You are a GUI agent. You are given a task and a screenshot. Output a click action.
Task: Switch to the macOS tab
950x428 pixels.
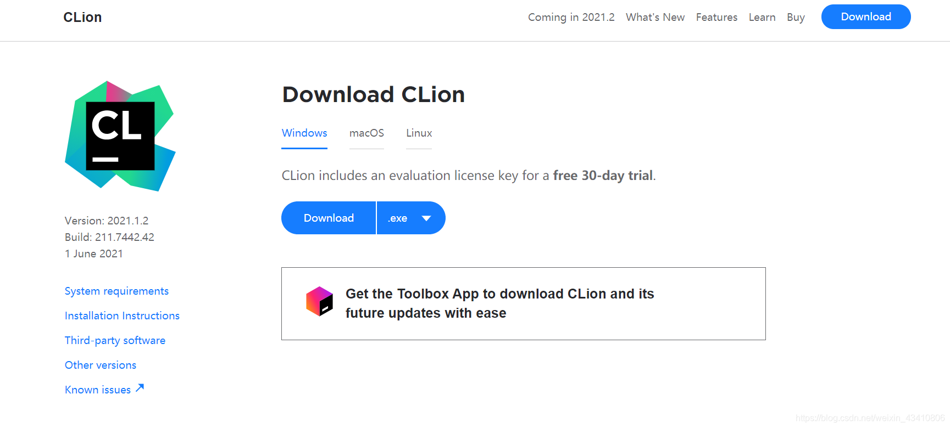(366, 133)
